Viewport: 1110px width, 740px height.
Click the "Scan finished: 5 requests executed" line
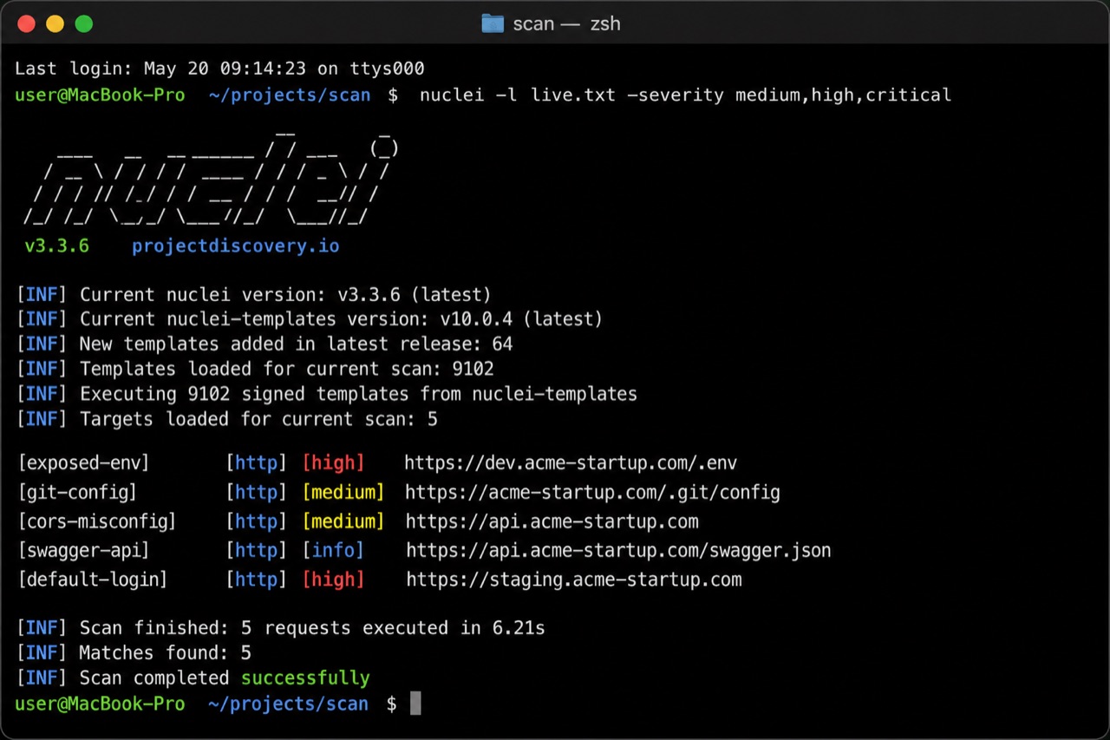[281, 628]
